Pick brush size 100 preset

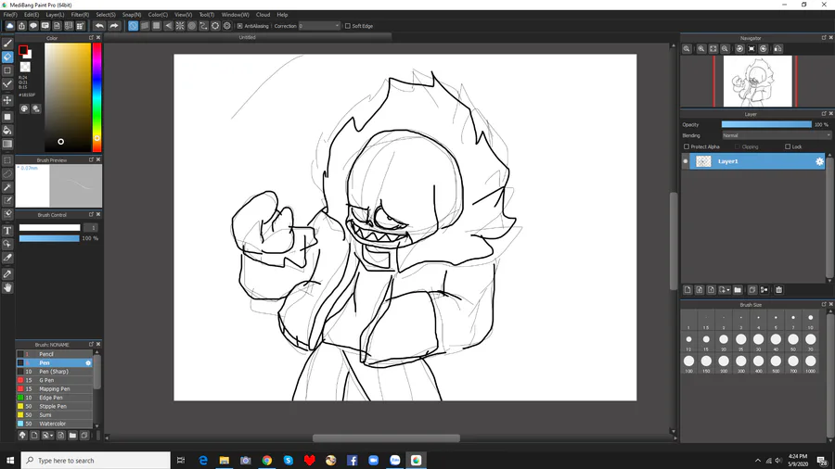pos(688,361)
